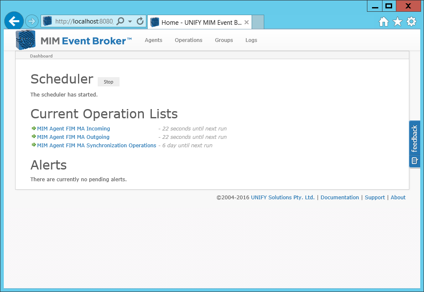Open the Operations menu
The width and height of the screenshot is (424, 292).
(188, 40)
